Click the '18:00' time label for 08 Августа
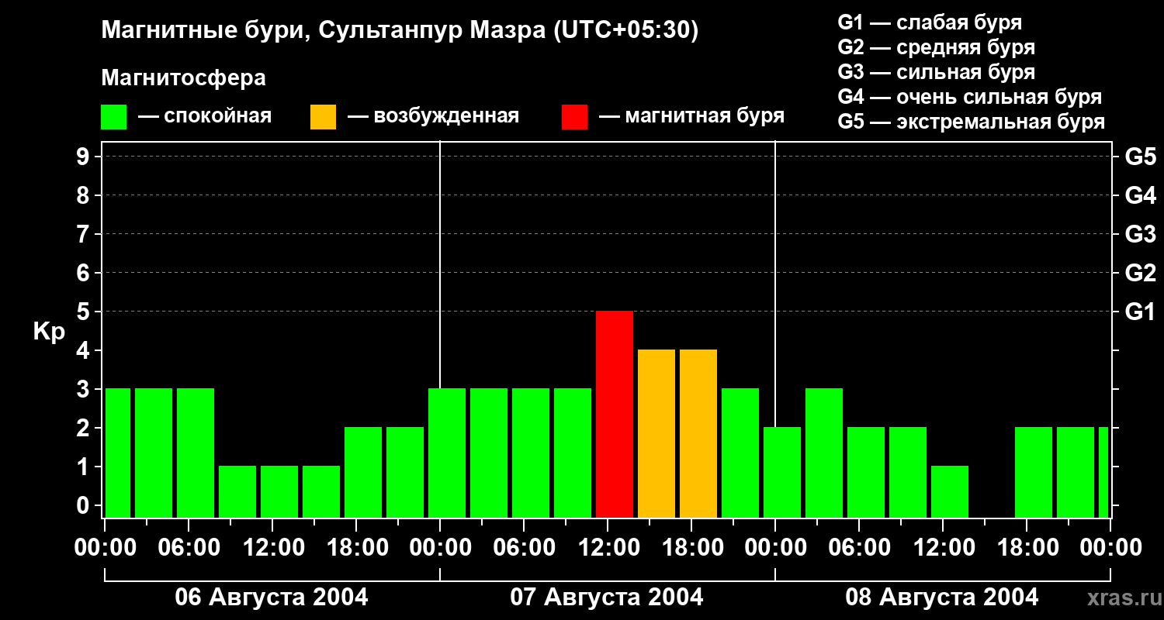1164x620 pixels. [x=1027, y=548]
